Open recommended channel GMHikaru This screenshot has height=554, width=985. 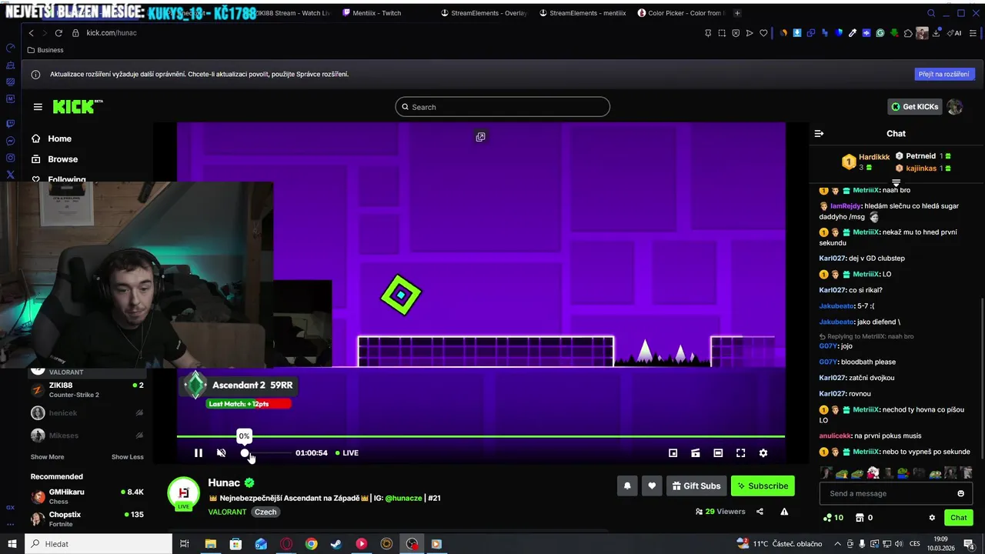tap(86, 496)
